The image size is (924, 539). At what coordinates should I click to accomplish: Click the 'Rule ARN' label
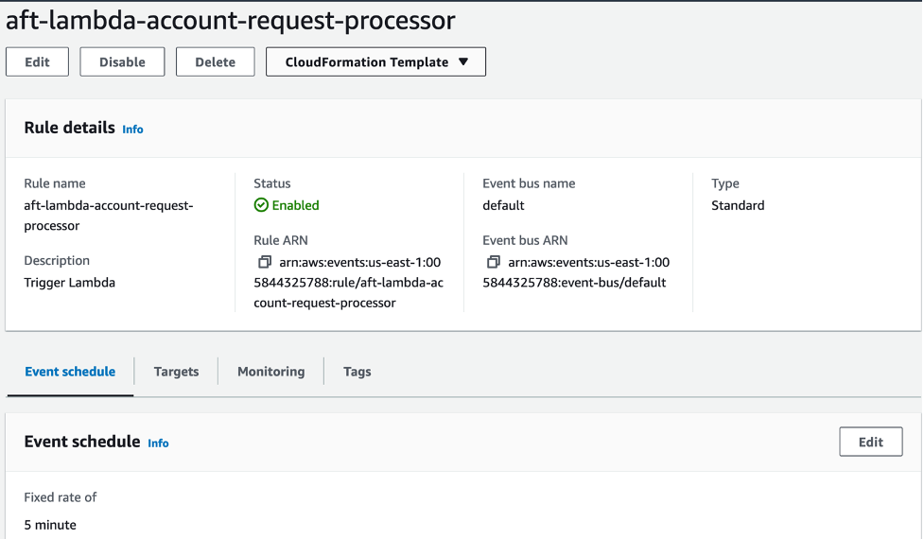[x=281, y=240]
